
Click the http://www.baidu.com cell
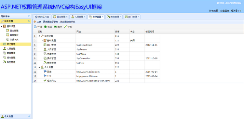pyautogui.click(x=95, y=72)
